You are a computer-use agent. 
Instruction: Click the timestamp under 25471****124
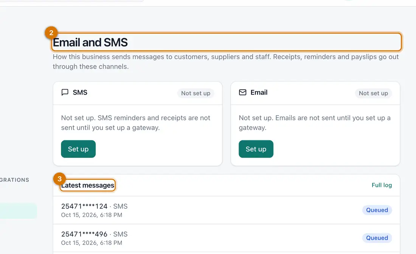point(92,215)
